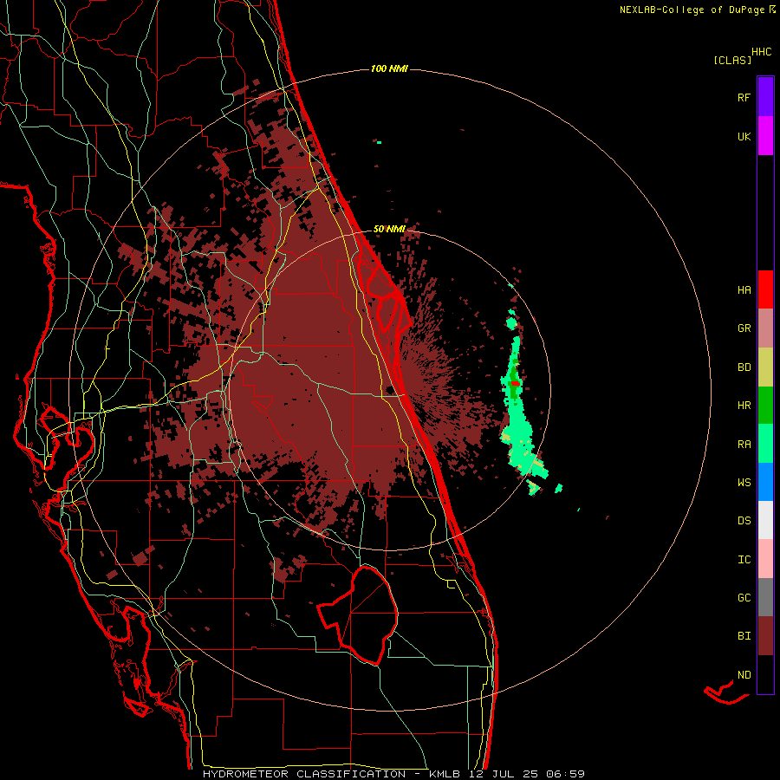Click the 06:59 timestamp in the caption
This screenshot has height=780, width=780.
(564, 774)
